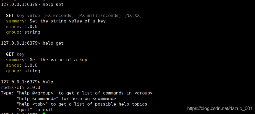Click the 'since:' label under GET
Viewport: 255px width, 114px height.
[14, 65]
